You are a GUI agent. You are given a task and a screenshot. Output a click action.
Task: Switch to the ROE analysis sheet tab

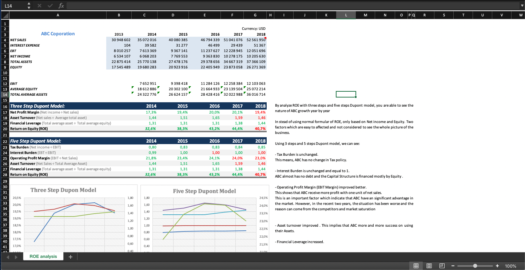pyautogui.click(x=43, y=257)
